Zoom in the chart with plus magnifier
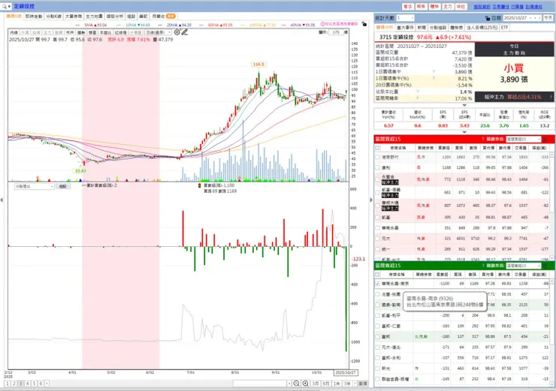This screenshot has height=391, width=556. click(305, 383)
